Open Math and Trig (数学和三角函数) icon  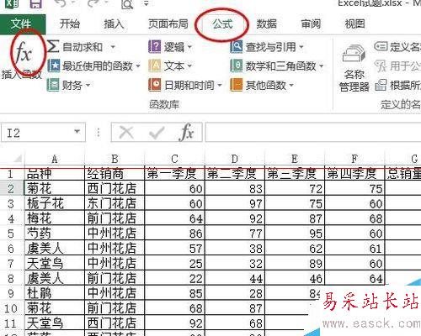click(237, 66)
